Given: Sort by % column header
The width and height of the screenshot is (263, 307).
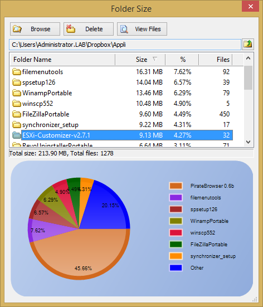Looking at the screenshot, I should point(182,60).
